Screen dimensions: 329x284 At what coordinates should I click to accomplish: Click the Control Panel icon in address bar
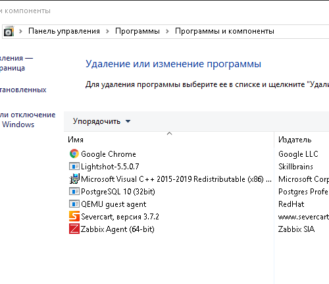coord(9,31)
